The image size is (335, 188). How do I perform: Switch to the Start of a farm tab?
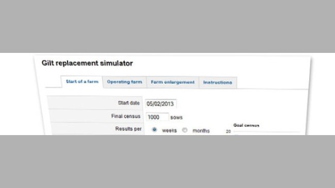(82, 82)
